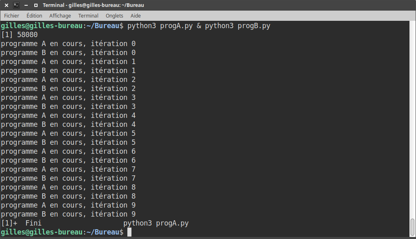This screenshot has height=239, width=416.
Task: Open the Affichage menu
Action: click(60, 15)
